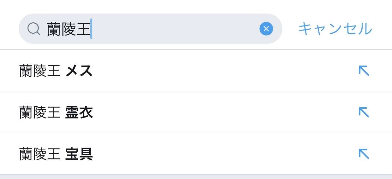
Task: Clear the search text with the X button
Action: click(266, 29)
